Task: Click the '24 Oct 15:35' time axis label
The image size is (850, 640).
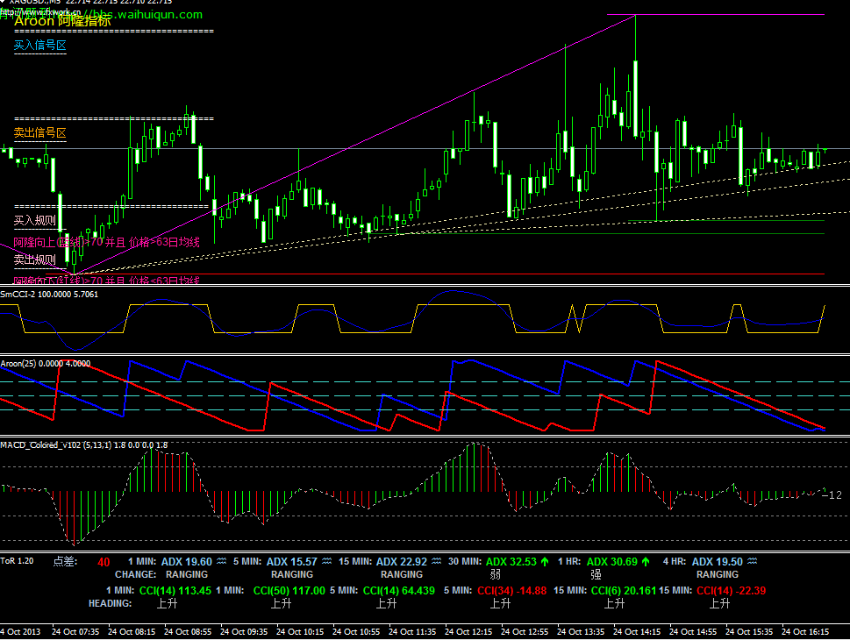Action: (749, 632)
